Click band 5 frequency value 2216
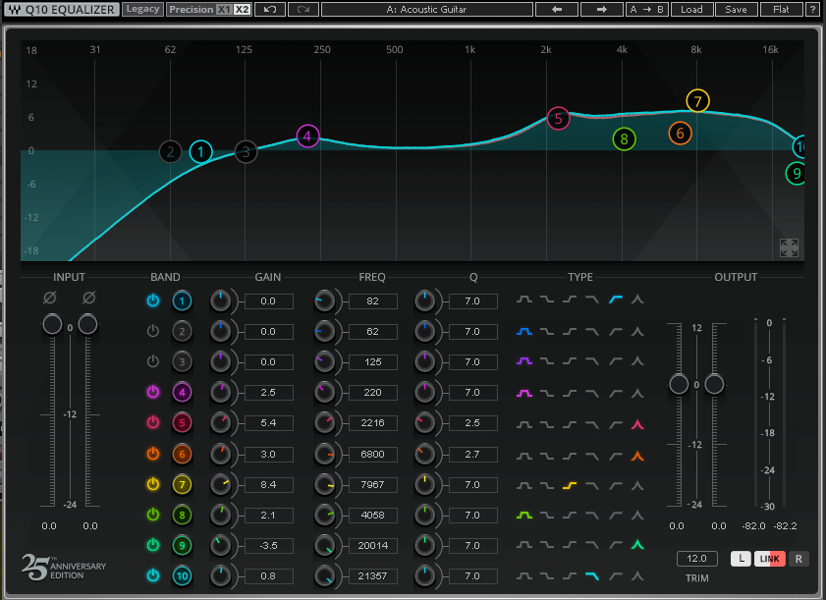826x600 pixels. click(x=372, y=423)
